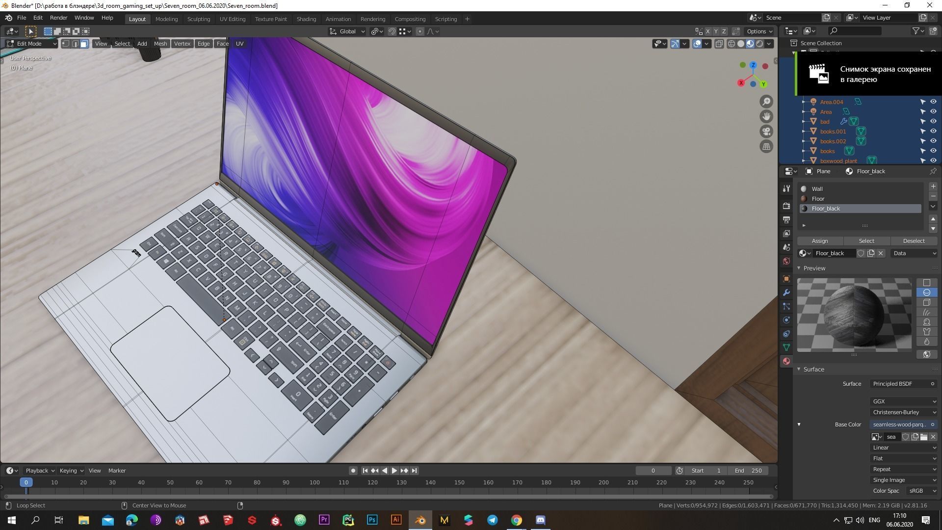Image resolution: width=942 pixels, height=530 pixels.
Task: Switch to the Shading workspace tab
Action: [x=306, y=19]
